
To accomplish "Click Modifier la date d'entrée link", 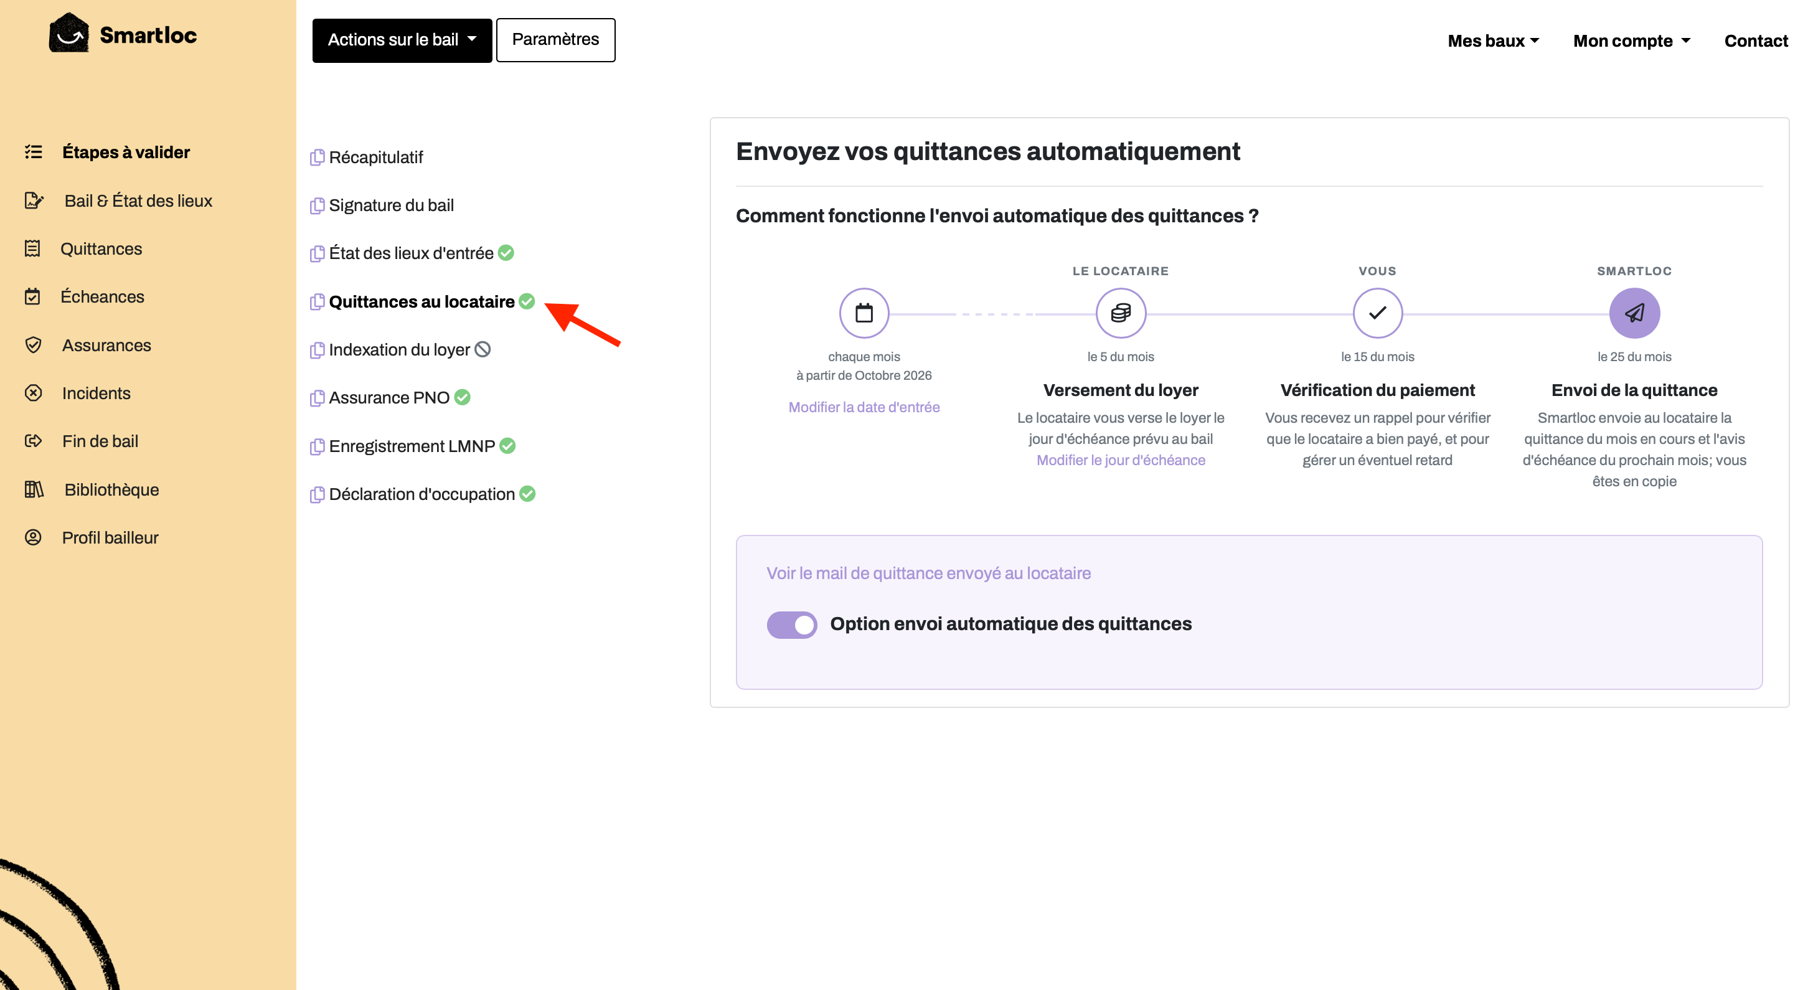I will (x=864, y=407).
